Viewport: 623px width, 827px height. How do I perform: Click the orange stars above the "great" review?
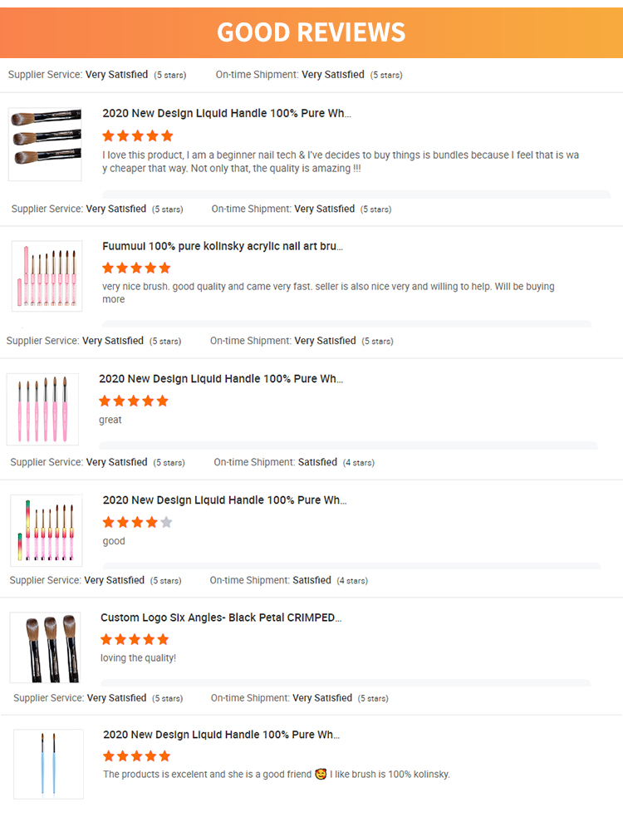133,401
